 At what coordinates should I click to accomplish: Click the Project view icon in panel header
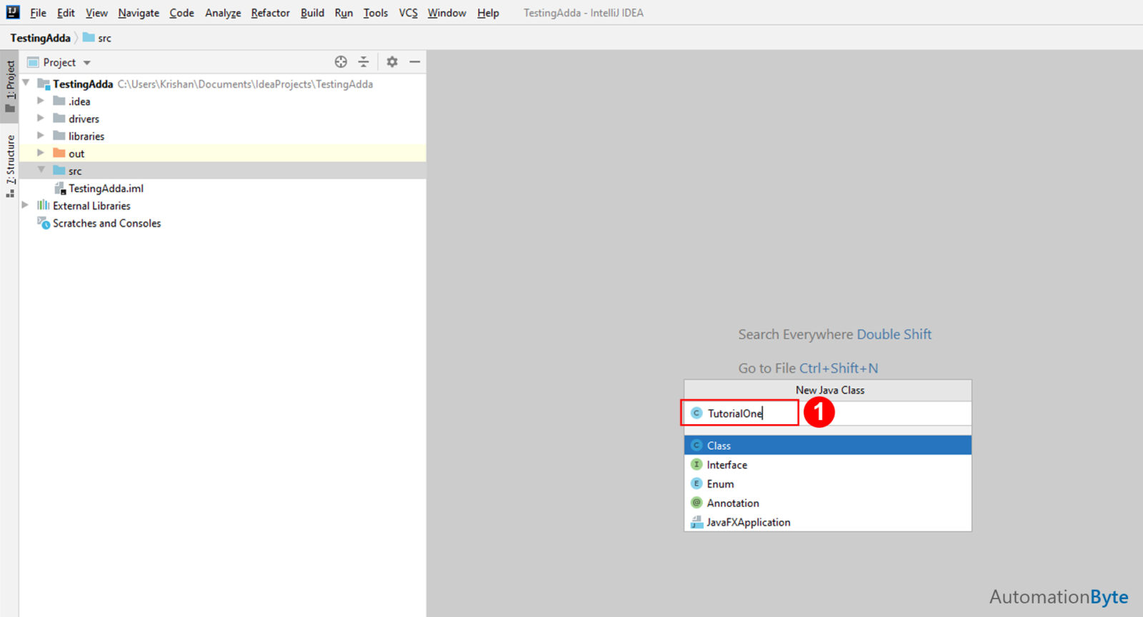[x=33, y=62]
